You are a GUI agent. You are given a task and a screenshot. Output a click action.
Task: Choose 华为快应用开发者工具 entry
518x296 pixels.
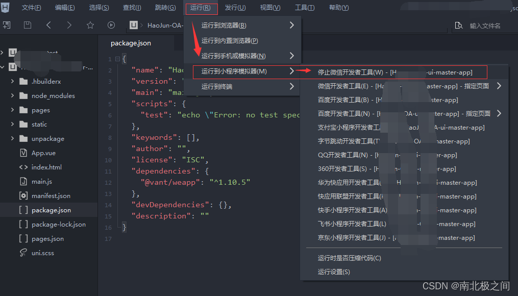pos(404,183)
